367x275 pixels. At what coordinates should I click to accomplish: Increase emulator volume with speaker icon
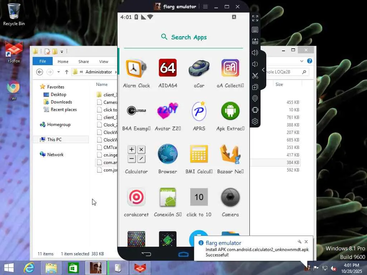coord(255,53)
